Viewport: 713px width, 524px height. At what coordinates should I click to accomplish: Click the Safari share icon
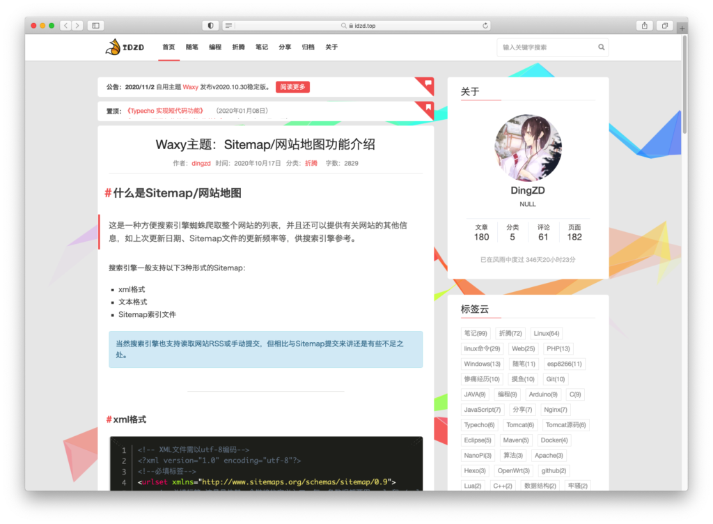(x=644, y=26)
